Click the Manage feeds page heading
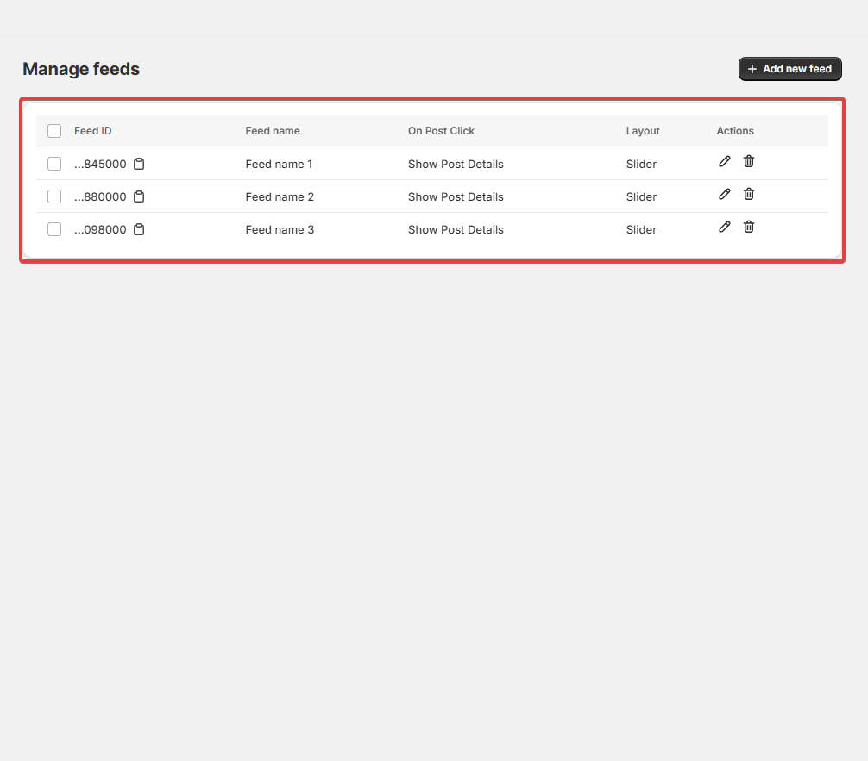Screen dimensions: 868x761 pos(81,69)
